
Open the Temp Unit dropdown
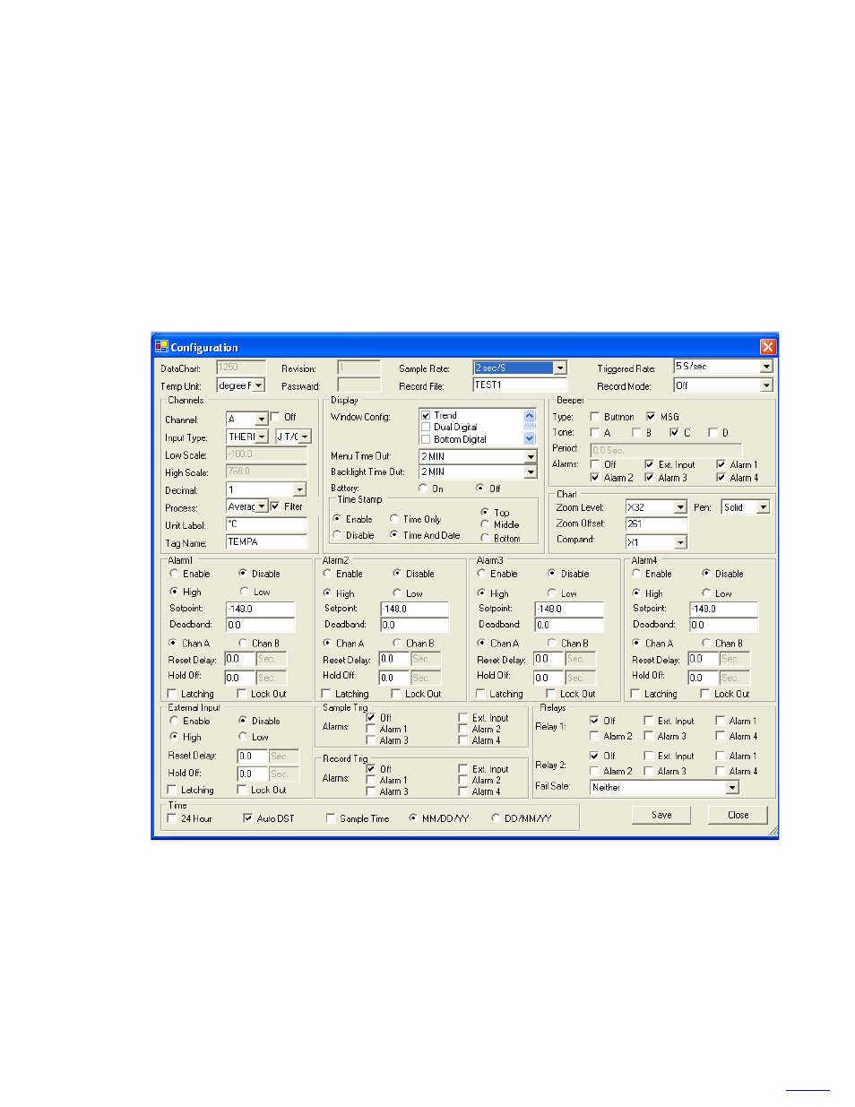[259, 385]
